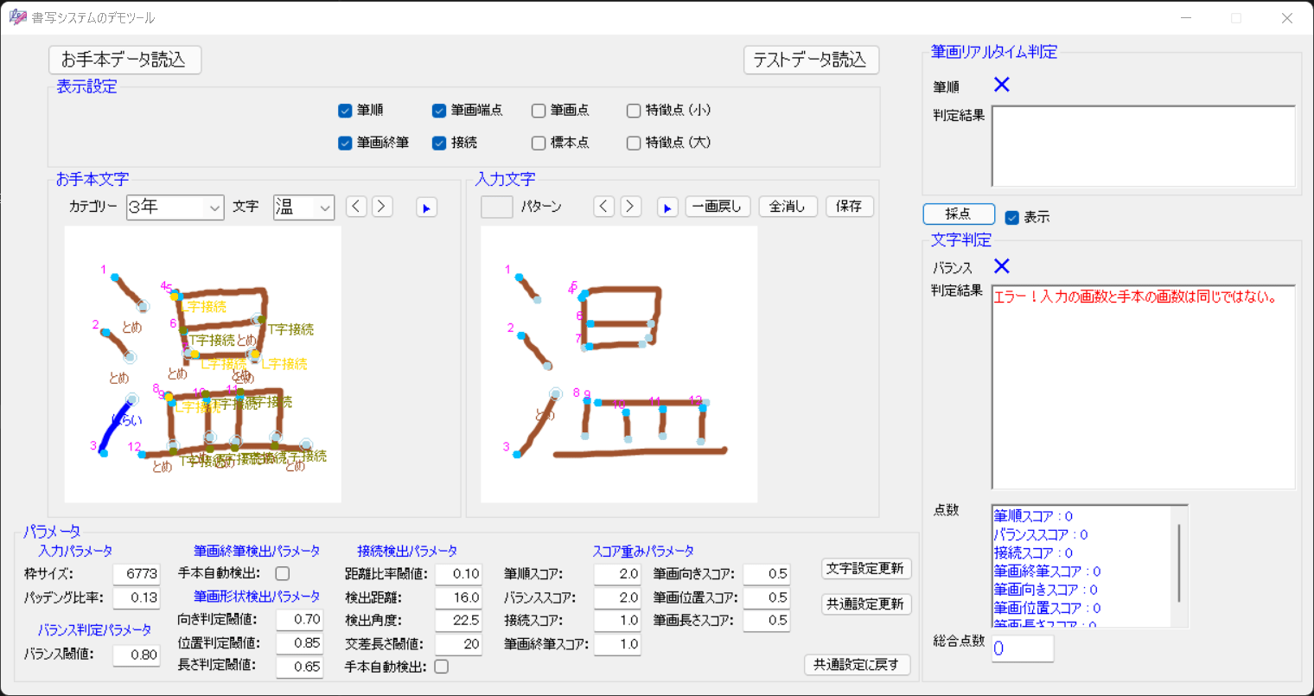Click お手本データ読込 button
Screen dimensions: 1314x696
[125, 60]
